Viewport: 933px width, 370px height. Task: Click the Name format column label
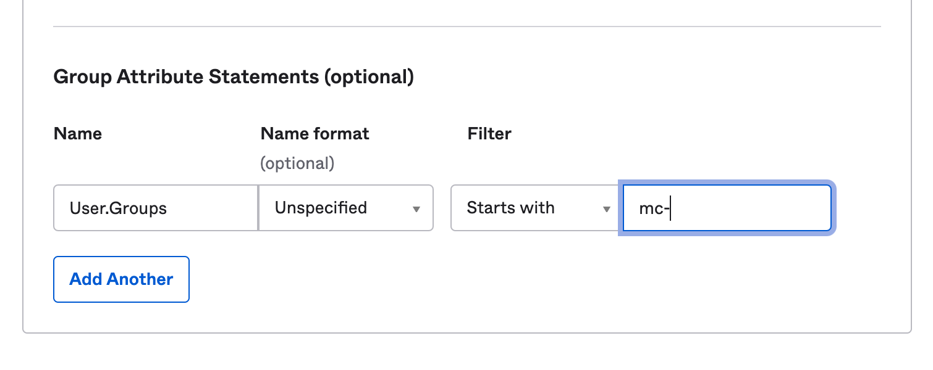tap(315, 134)
